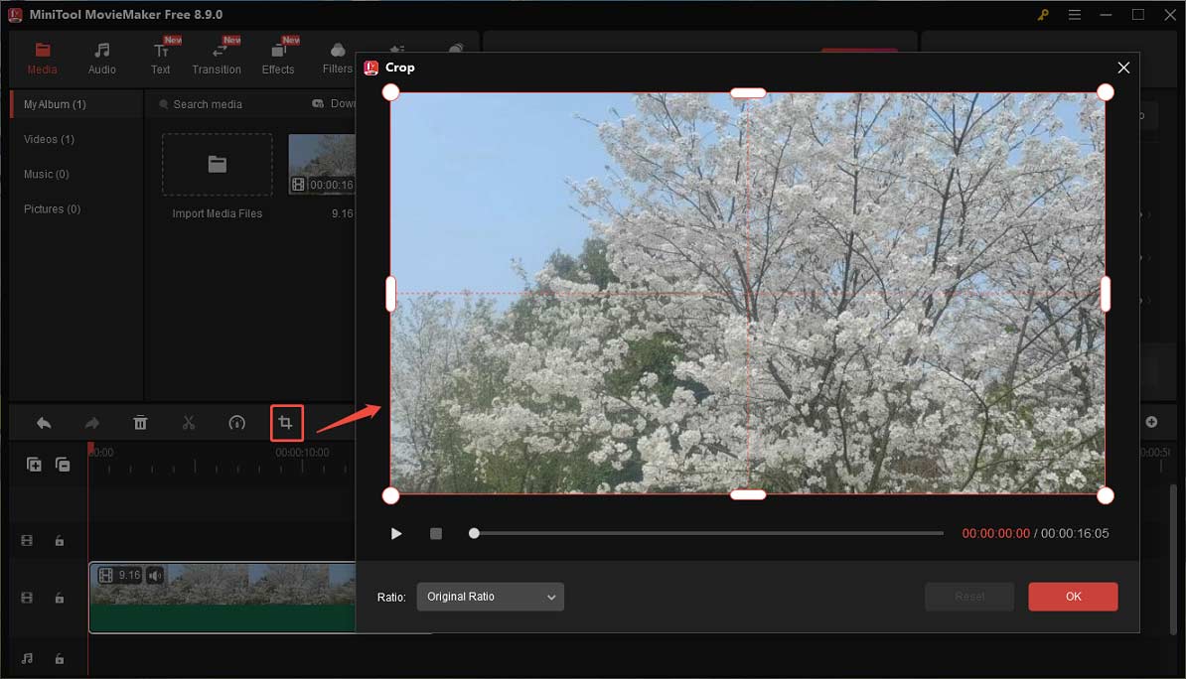Click the red playhead marker on timeline
The width and height of the screenshot is (1186, 679).
(x=90, y=449)
